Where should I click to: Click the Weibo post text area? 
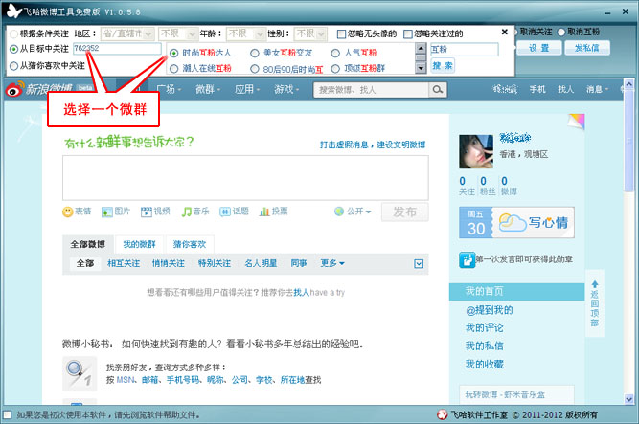point(245,178)
